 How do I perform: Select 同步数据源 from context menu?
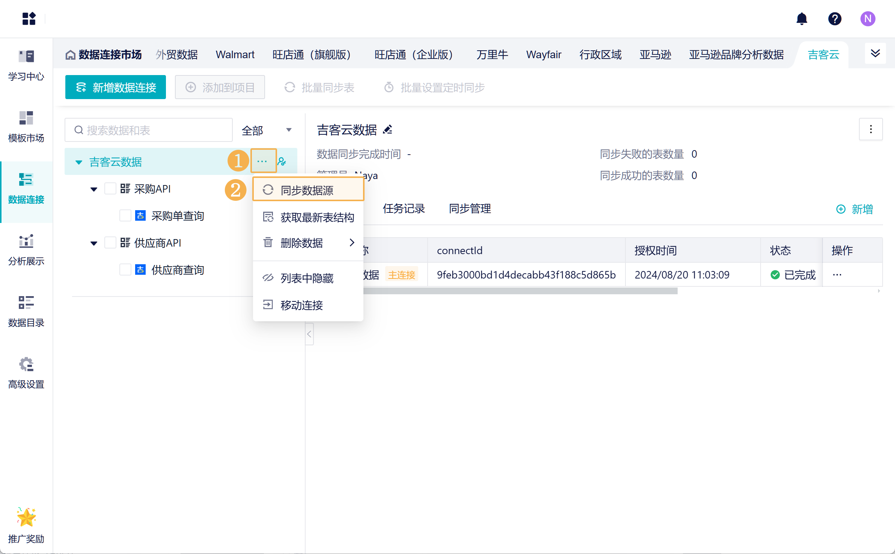tap(308, 190)
